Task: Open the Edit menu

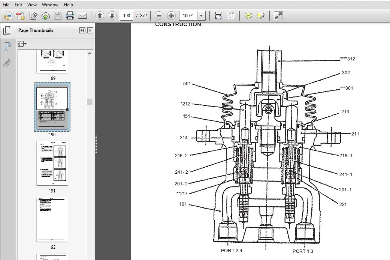Action: 18,5
